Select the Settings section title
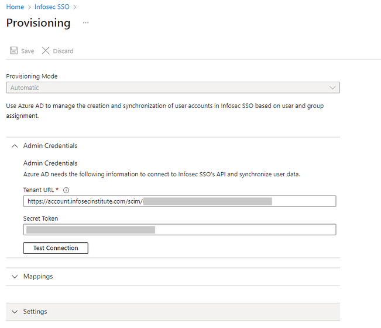Screen dimensions: 381x328 pyautogui.click(x=35, y=312)
